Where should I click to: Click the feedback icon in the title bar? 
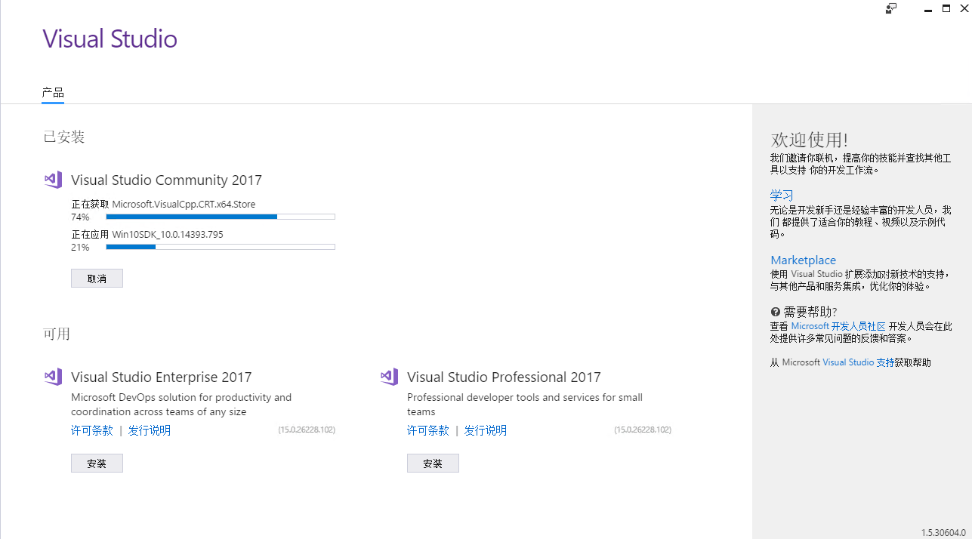891,8
